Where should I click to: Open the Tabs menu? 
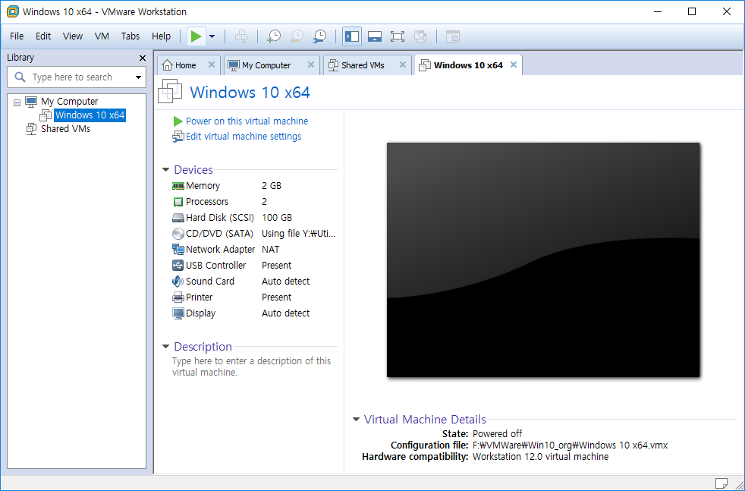(130, 36)
